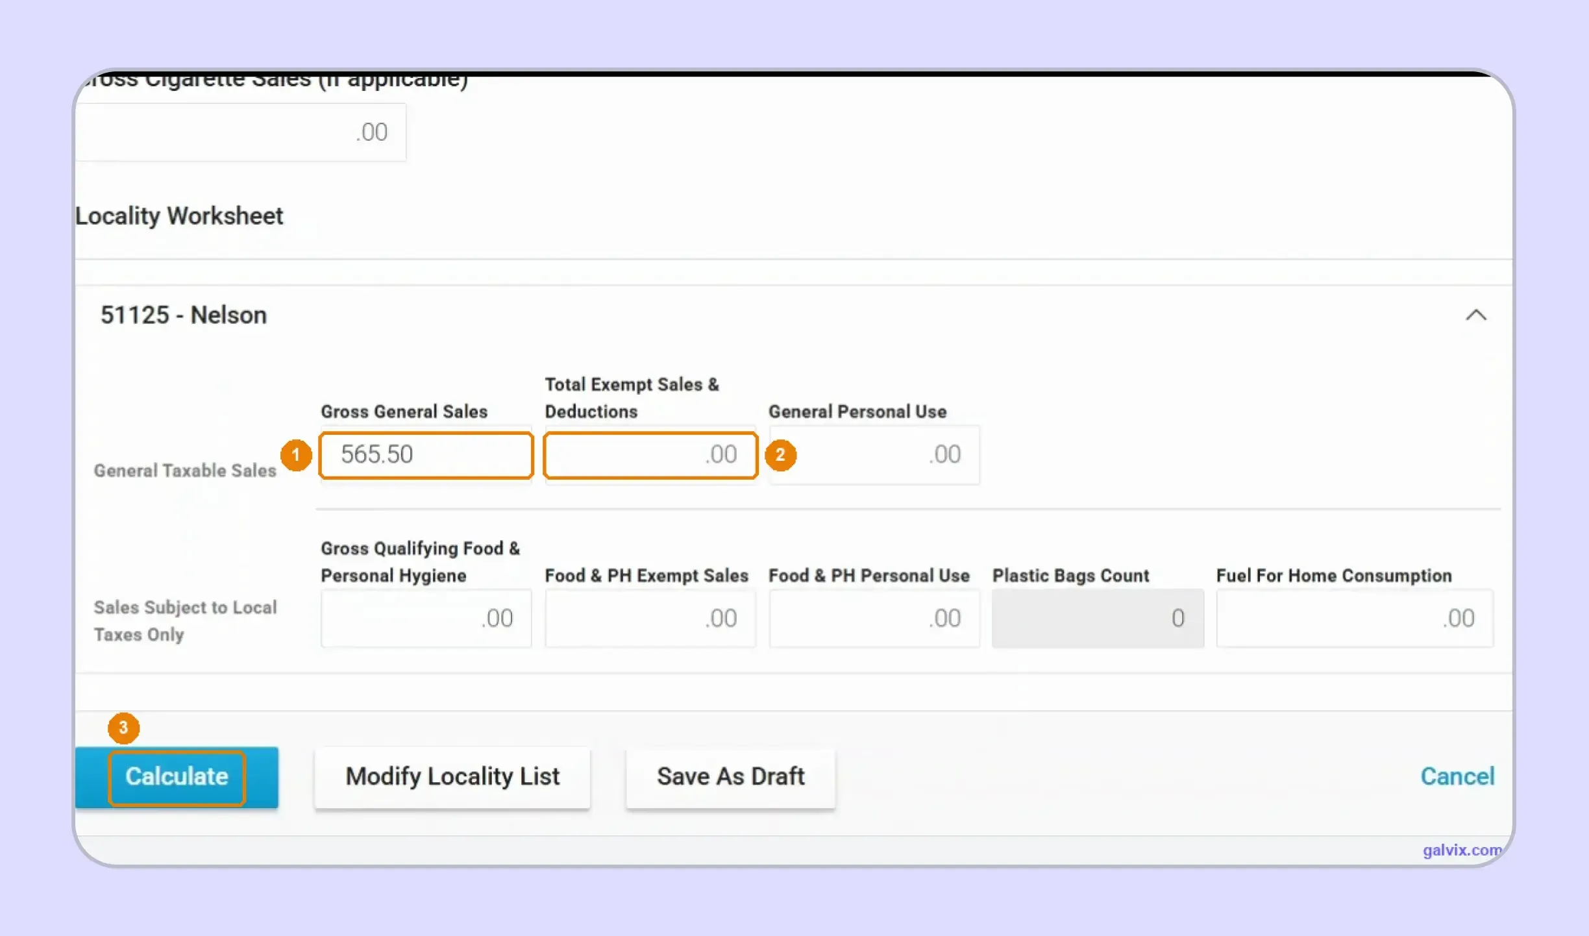Click Gross Qualifying Food & Personal Hygiene field
The height and width of the screenshot is (936, 1589).
[x=426, y=619]
